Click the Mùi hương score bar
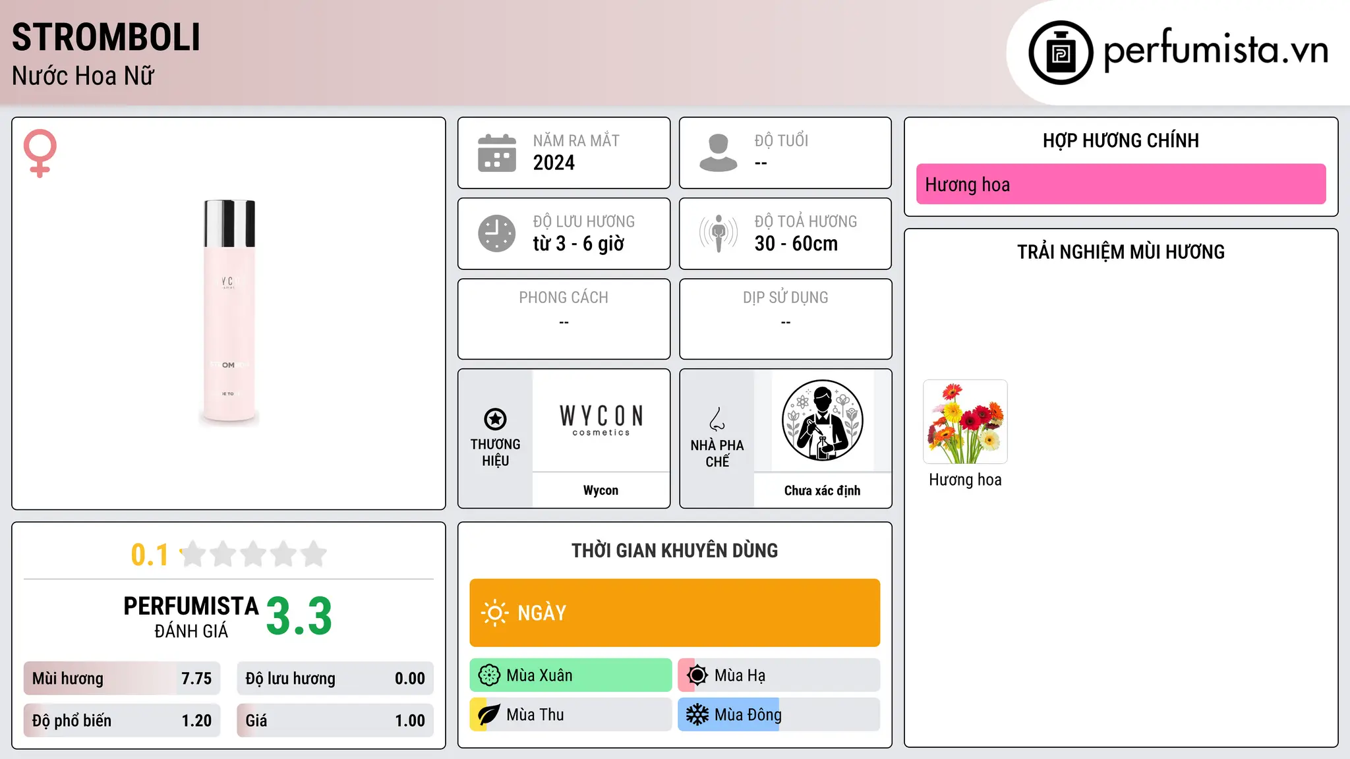 coord(122,679)
